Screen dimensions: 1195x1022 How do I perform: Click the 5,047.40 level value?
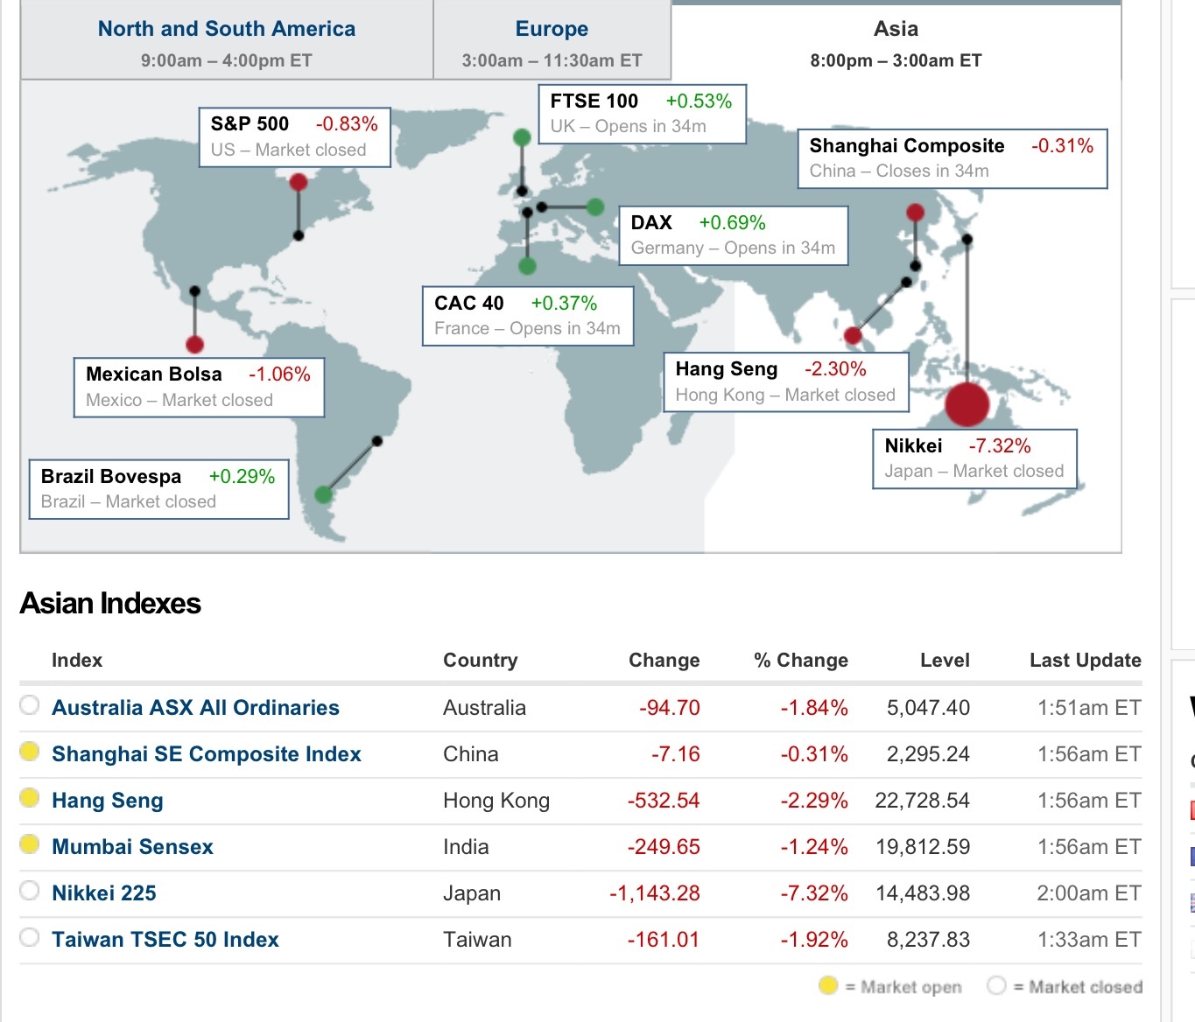[x=928, y=708]
